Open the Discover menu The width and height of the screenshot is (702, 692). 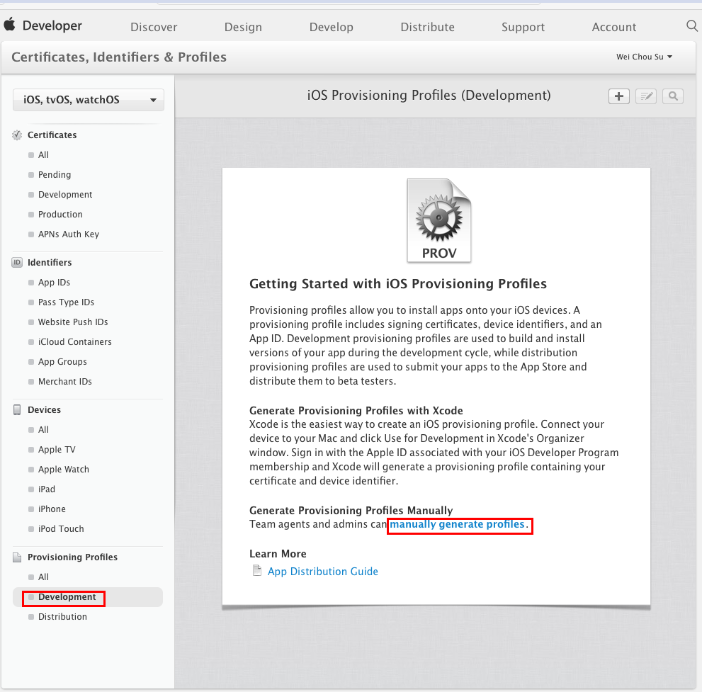pos(154,28)
